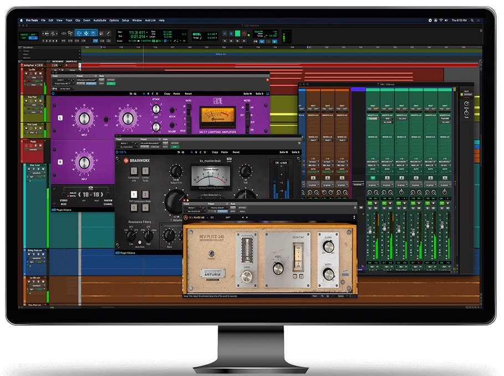
Task: Open the File menu
Action: 43,20
